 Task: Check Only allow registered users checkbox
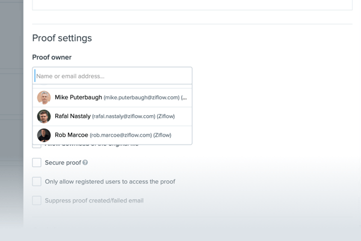(x=37, y=181)
